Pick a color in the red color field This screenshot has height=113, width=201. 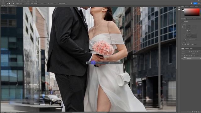[x=192, y=12]
